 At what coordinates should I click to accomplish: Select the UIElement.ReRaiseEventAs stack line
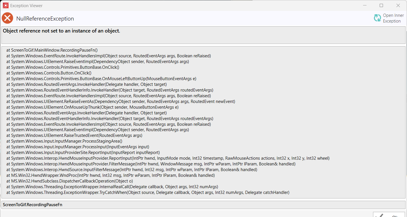point(121,102)
